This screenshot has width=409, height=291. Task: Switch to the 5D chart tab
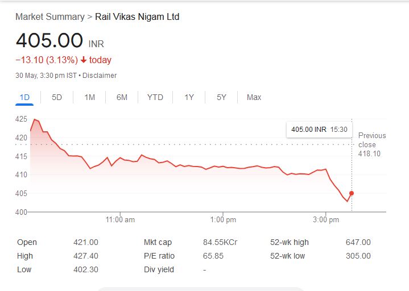57,97
